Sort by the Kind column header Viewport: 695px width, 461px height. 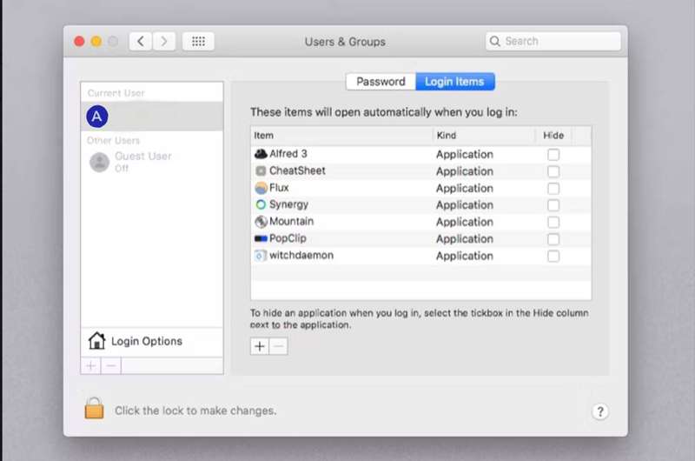(x=484, y=136)
